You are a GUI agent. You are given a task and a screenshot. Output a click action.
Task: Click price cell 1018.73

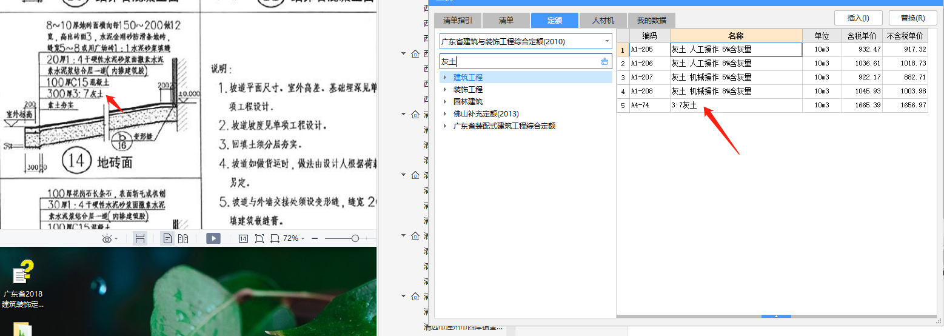click(x=905, y=64)
